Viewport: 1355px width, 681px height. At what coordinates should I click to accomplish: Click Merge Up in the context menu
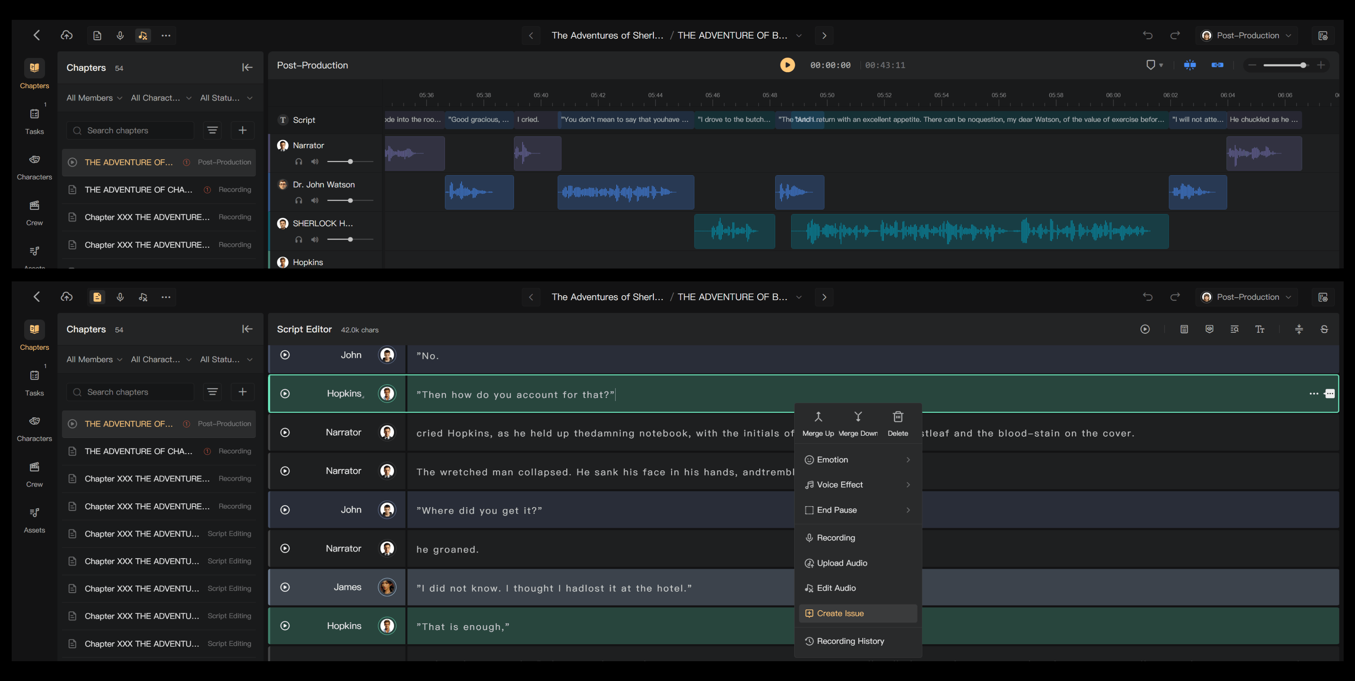818,424
